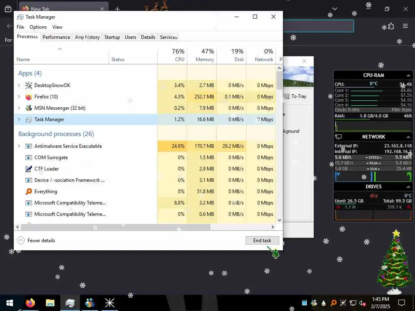The width and height of the screenshot is (415, 311).
Task: Click the Everything magnifier tray icon
Action: click(x=334, y=303)
